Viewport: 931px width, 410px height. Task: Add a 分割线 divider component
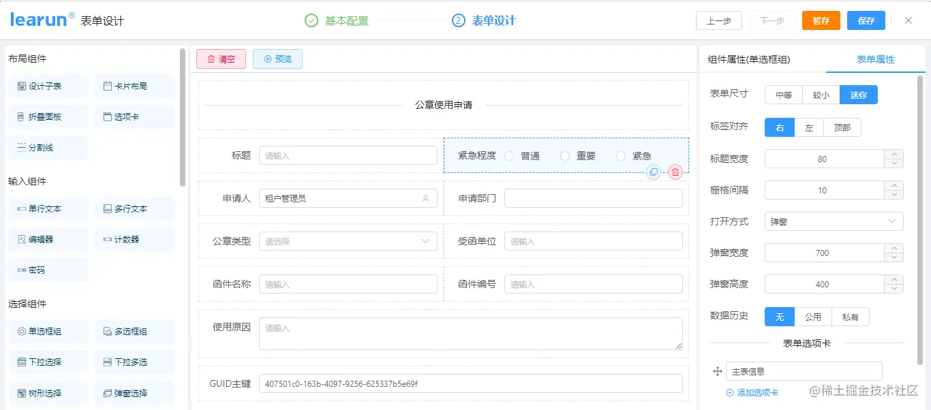pos(48,148)
